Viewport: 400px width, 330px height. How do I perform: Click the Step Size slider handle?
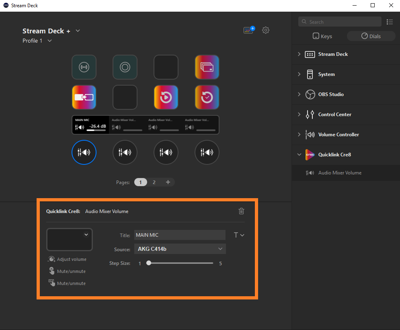coord(149,263)
